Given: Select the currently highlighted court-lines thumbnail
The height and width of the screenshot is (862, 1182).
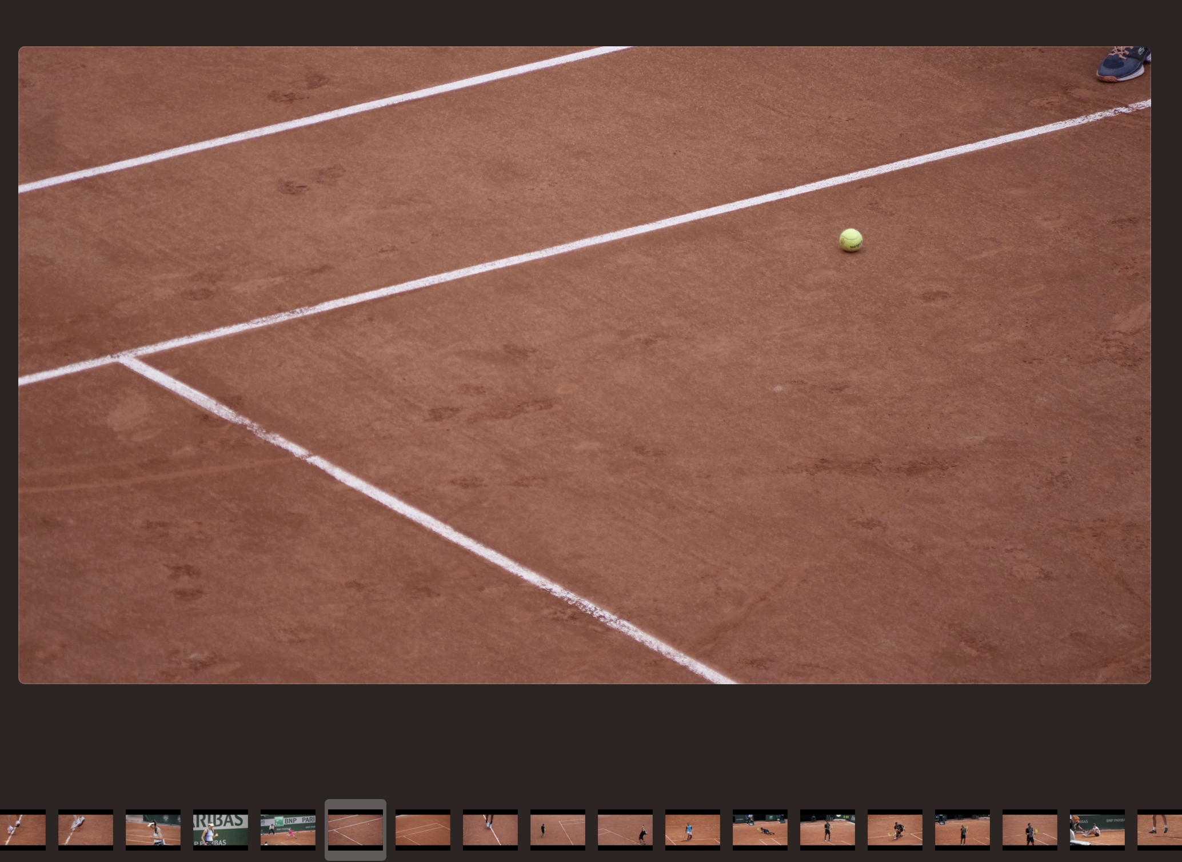Looking at the screenshot, I should click(356, 829).
